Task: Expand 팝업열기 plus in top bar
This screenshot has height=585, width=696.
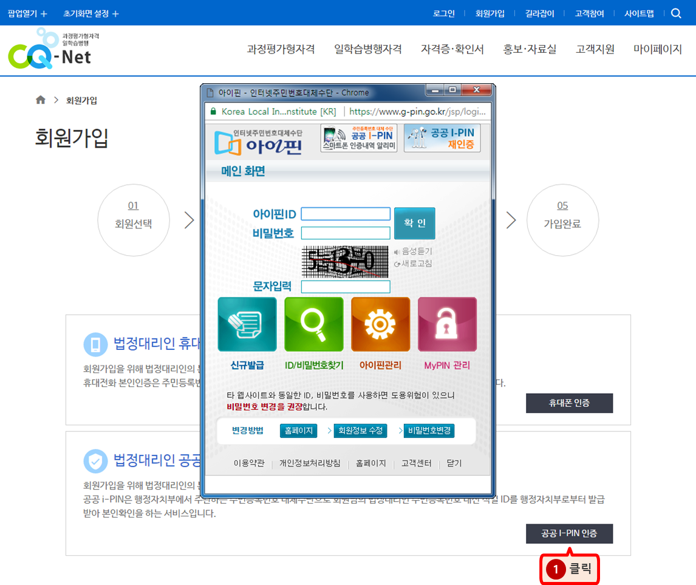Action: (27, 14)
